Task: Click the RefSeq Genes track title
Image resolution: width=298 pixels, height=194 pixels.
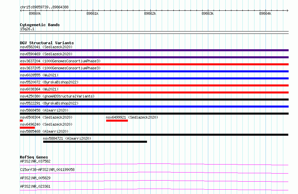Action: click(34, 157)
